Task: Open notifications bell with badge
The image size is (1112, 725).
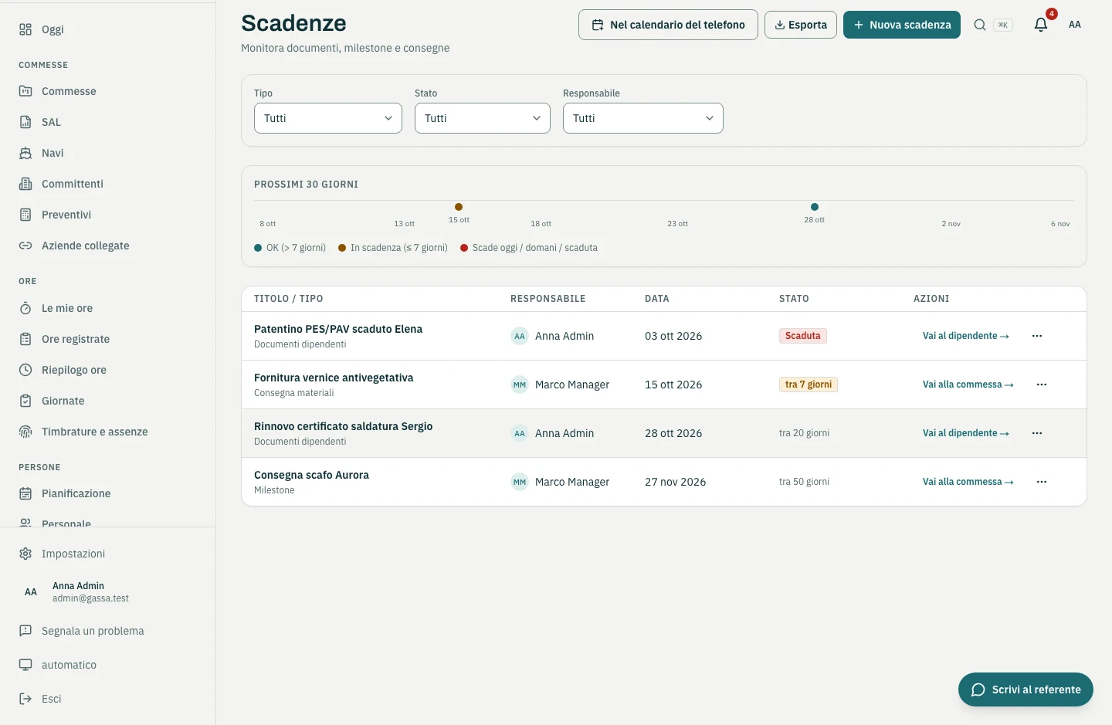Action: [x=1041, y=25]
